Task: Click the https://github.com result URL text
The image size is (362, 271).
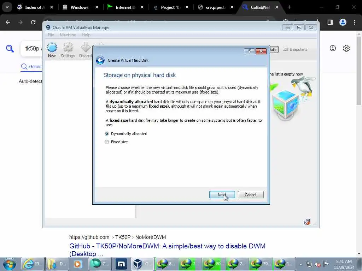Action: click(89, 237)
